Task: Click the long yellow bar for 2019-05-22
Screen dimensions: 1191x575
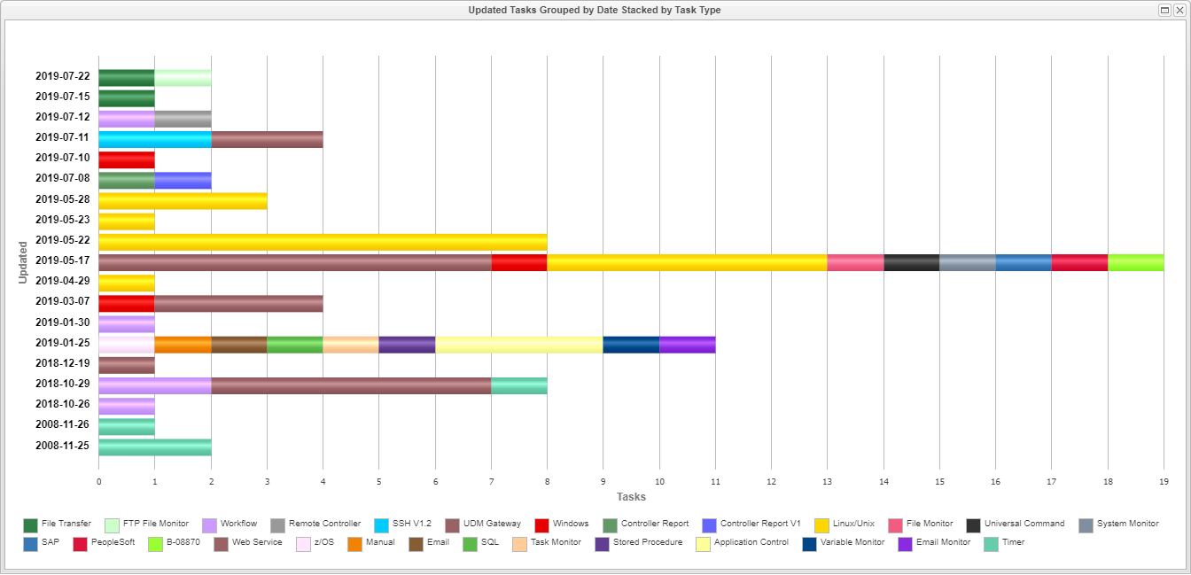Action: 323,243
